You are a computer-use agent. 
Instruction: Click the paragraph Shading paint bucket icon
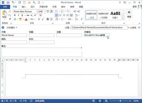[57, 19]
